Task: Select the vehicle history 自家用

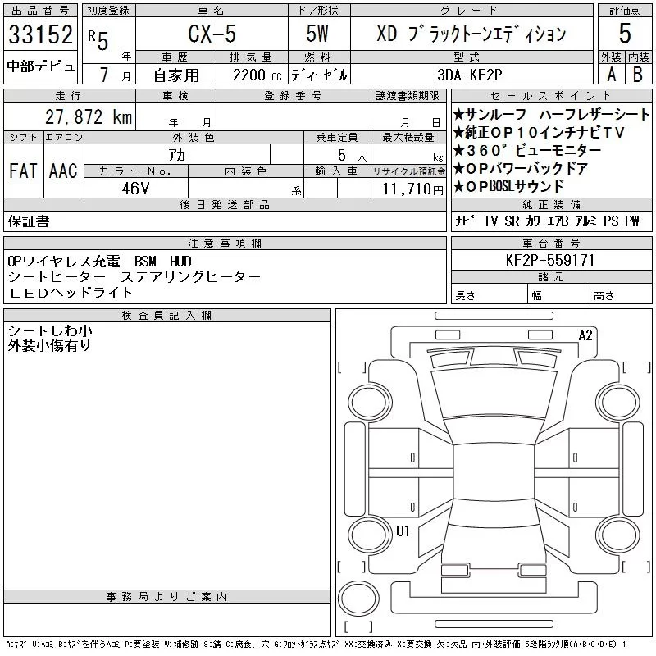Action: click(176, 75)
